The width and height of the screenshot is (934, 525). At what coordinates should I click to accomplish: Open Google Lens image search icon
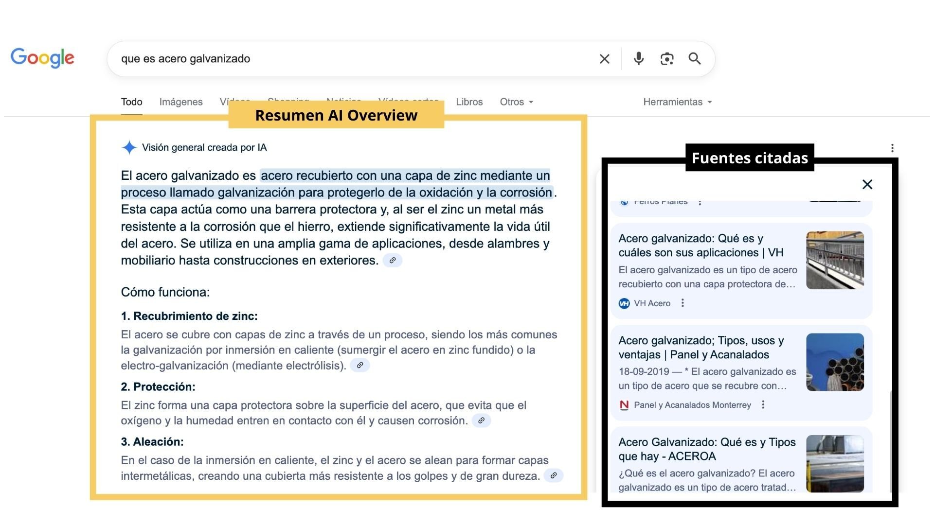(x=667, y=59)
